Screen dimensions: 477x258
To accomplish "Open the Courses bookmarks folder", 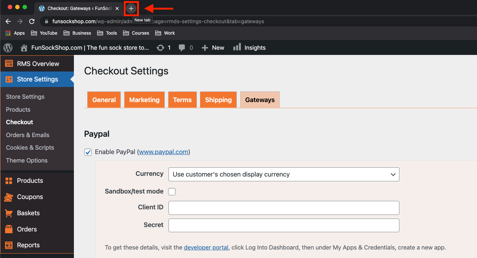I will click(x=136, y=33).
